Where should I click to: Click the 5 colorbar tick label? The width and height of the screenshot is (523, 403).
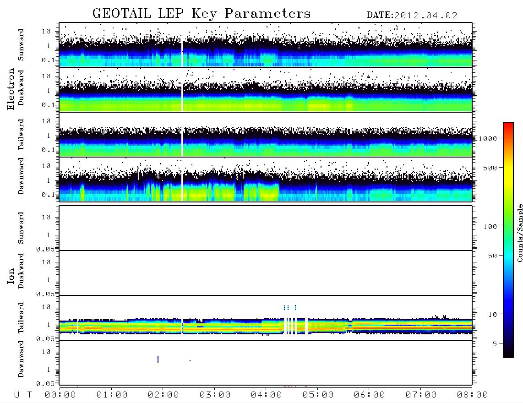click(x=495, y=344)
